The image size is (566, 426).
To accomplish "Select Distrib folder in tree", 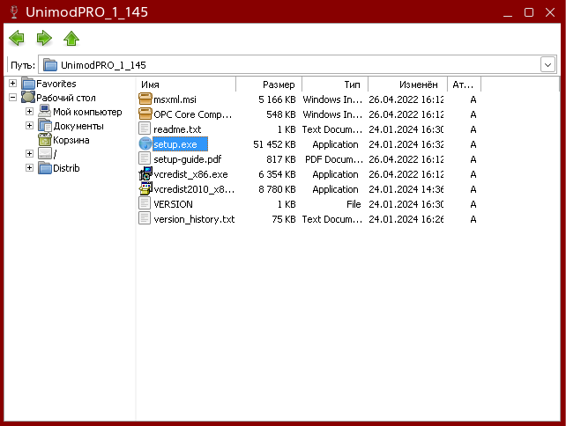I will click(x=66, y=168).
